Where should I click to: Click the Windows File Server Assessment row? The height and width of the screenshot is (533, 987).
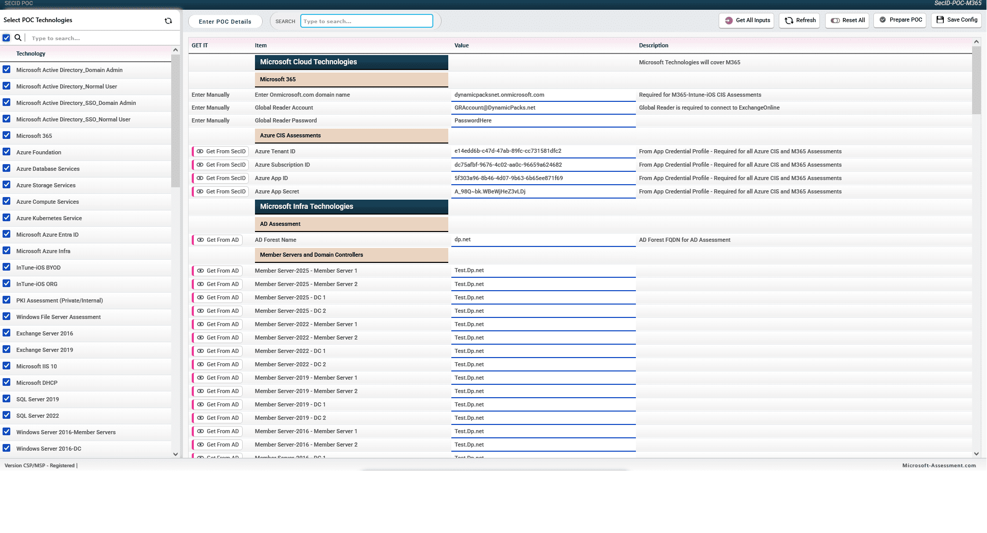coord(86,317)
